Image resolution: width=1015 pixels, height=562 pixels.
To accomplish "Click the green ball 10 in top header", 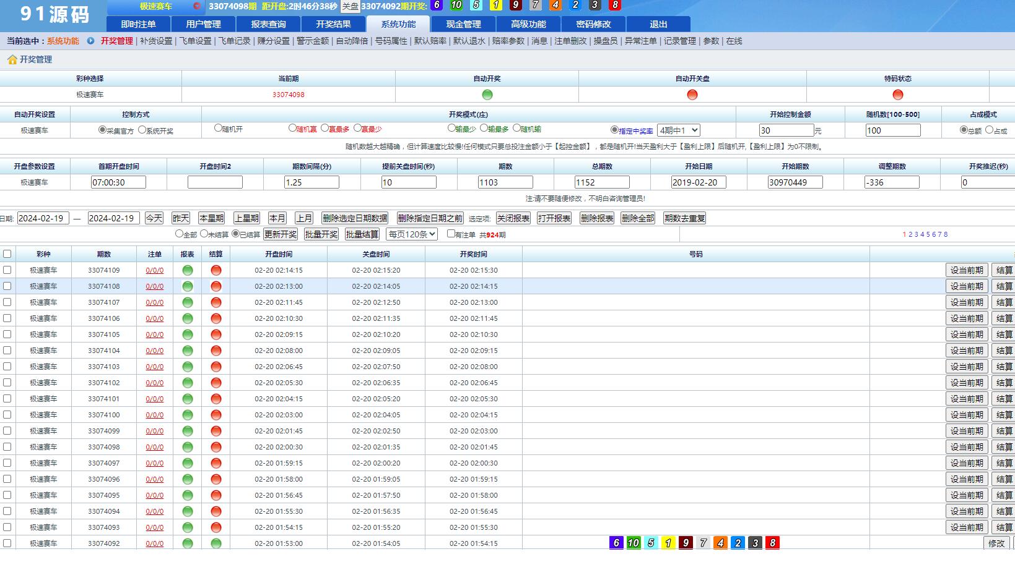I will click(456, 5).
